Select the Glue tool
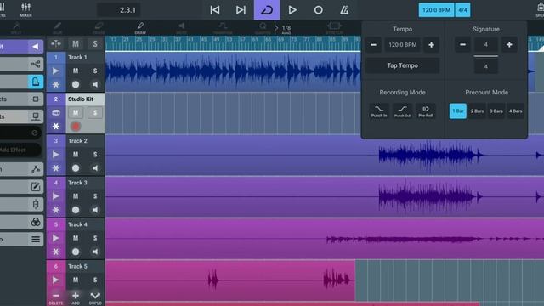Image resolution: width=544 pixels, height=306 pixels. [x=58, y=28]
